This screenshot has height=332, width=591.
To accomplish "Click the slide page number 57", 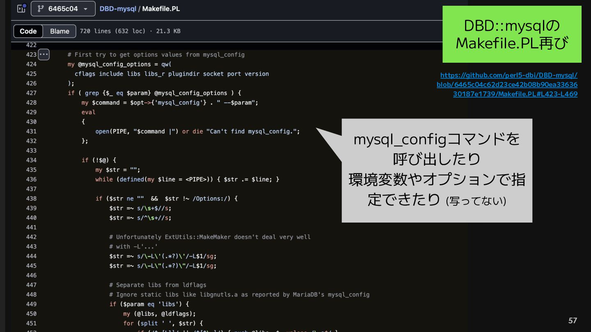I will (573, 321).
